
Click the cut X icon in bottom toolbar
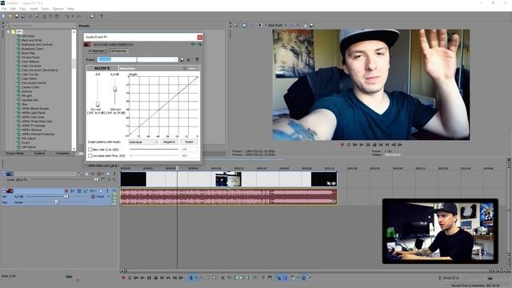[x=222, y=278]
